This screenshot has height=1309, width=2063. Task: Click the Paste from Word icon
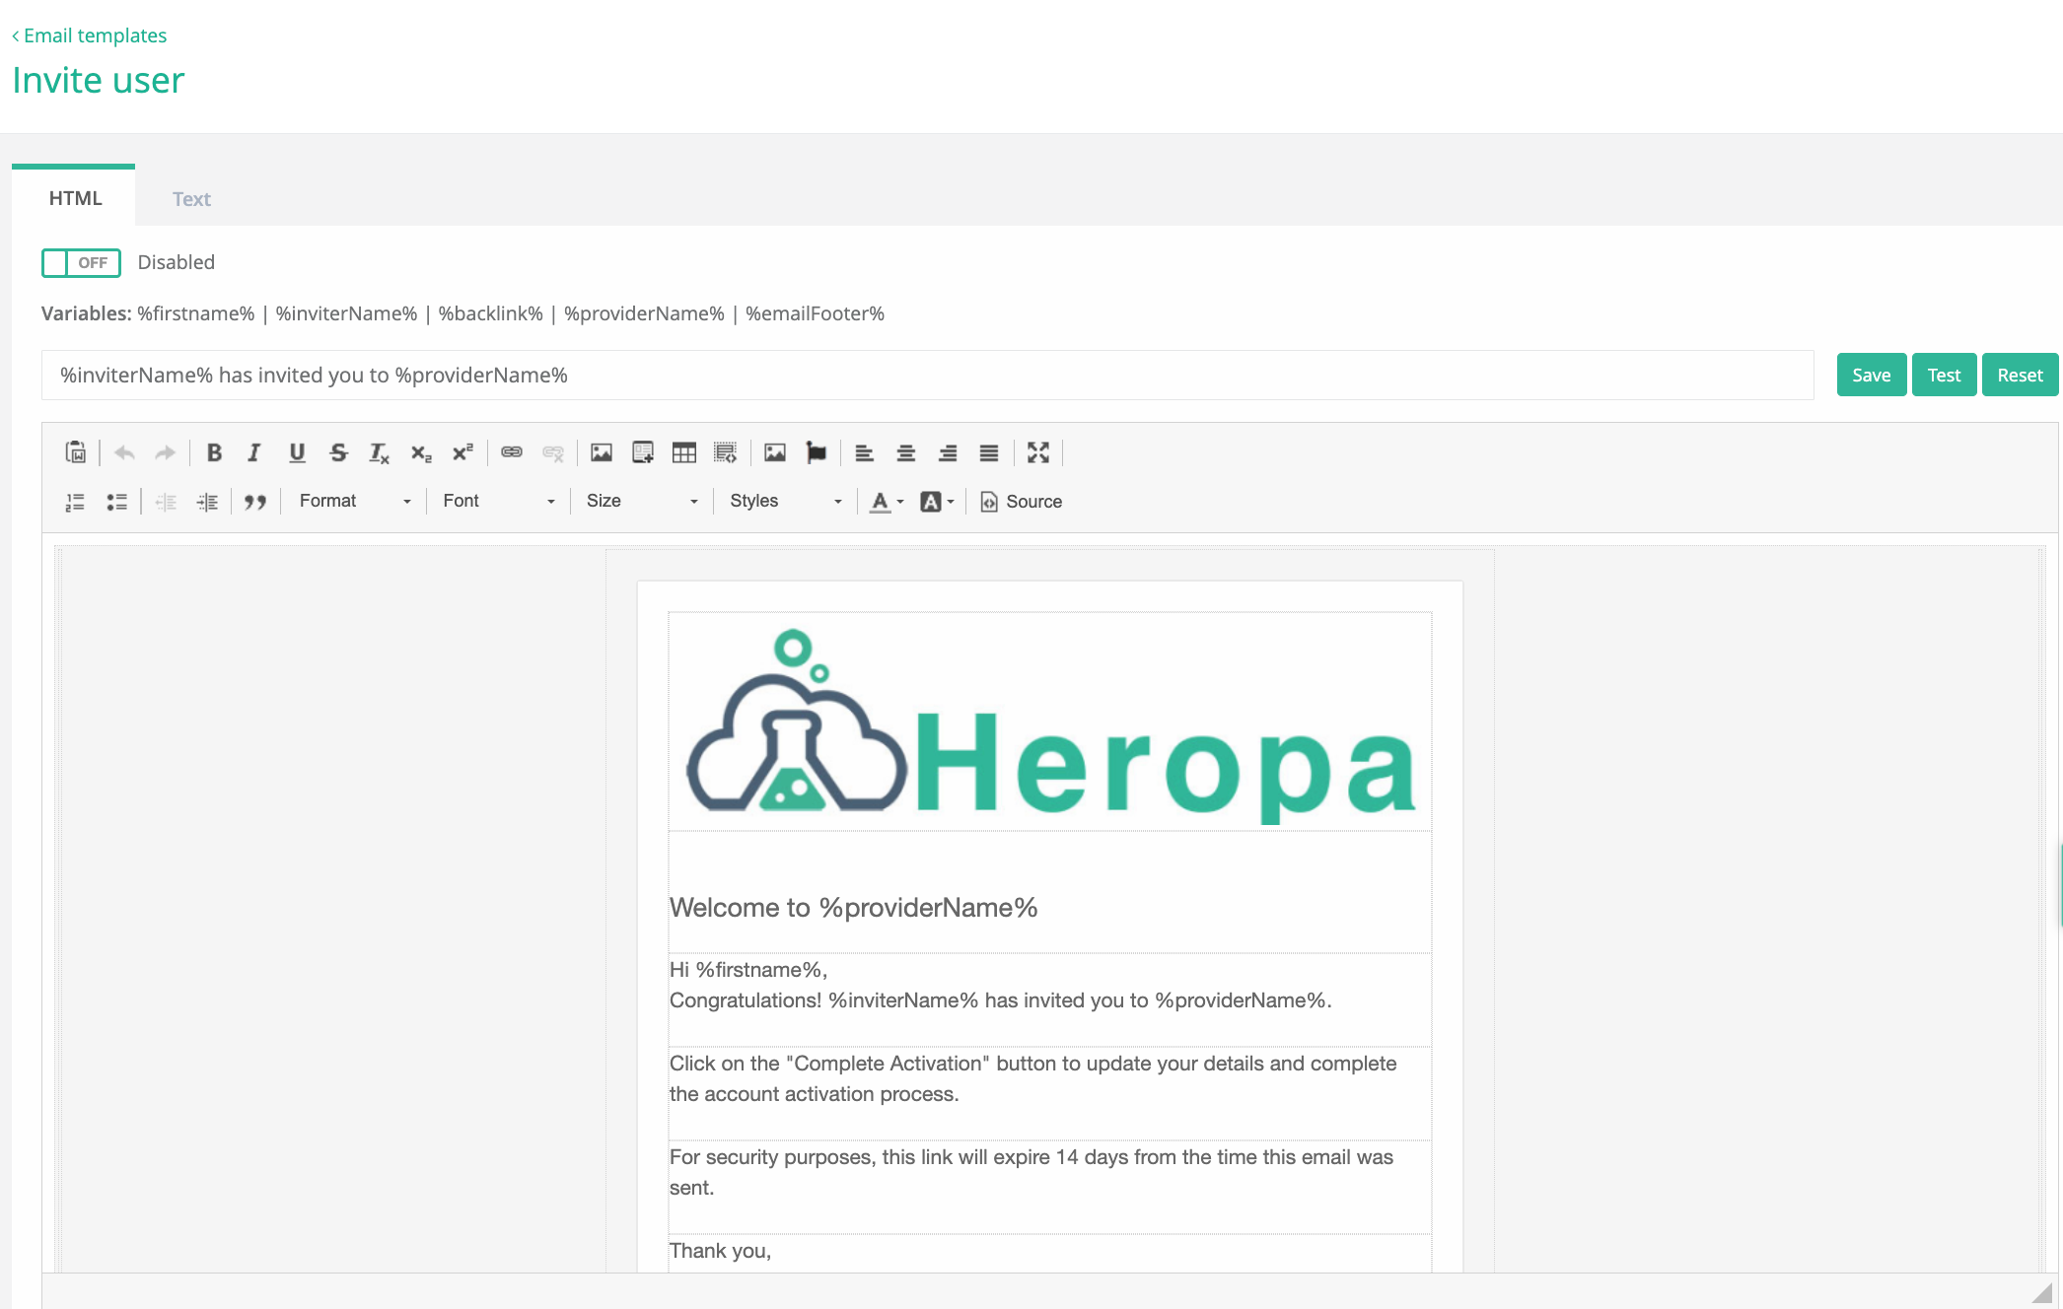point(76,452)
